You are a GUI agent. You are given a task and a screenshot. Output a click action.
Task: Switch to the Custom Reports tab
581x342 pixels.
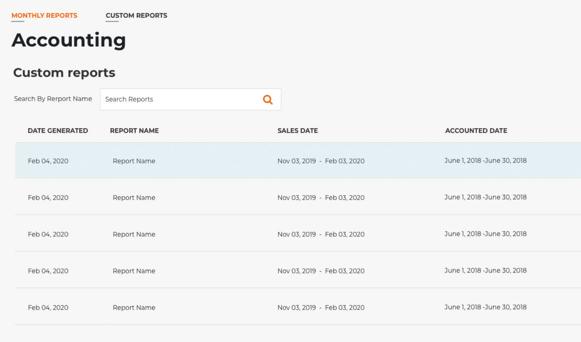(x=136, y=15)
